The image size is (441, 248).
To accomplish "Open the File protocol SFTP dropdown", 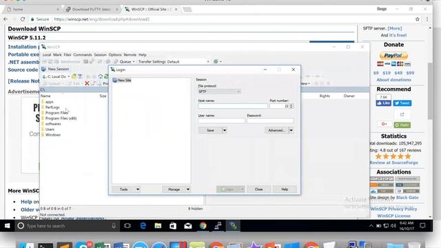I will (219, 92).
